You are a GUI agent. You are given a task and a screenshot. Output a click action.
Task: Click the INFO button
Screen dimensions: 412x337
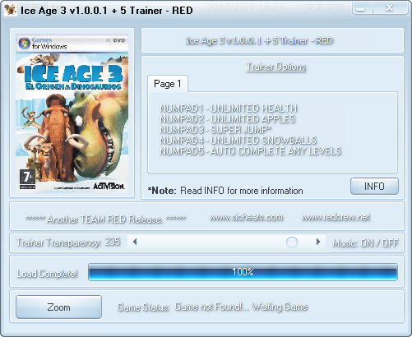click(374, 187)
